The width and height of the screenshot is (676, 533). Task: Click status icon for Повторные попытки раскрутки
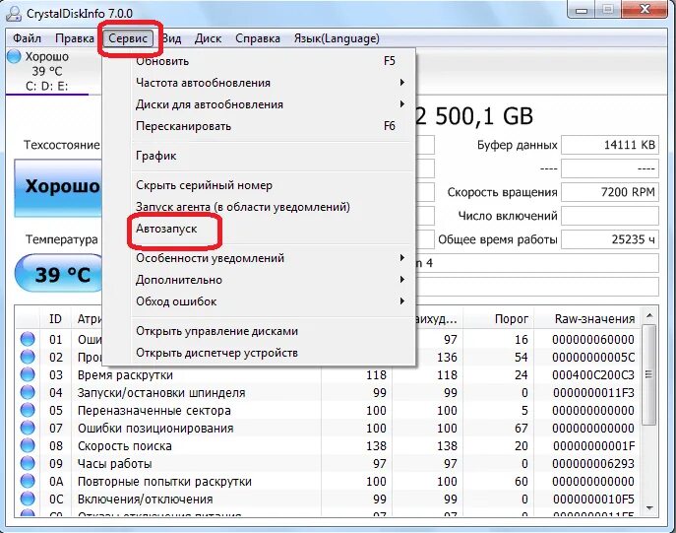(x=28, y=481)
